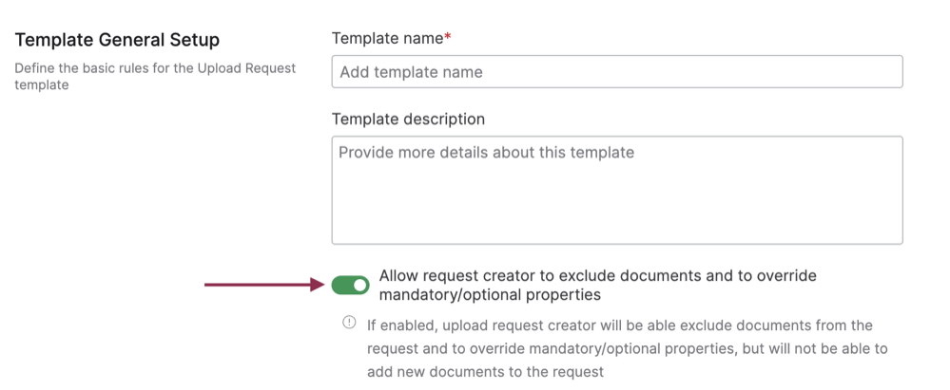Click the info icon beside the hint text
The width and height of the screenshot is (950, 390).
[x=349, y=325]
